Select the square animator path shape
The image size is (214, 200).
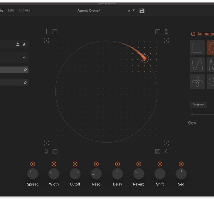197,48
